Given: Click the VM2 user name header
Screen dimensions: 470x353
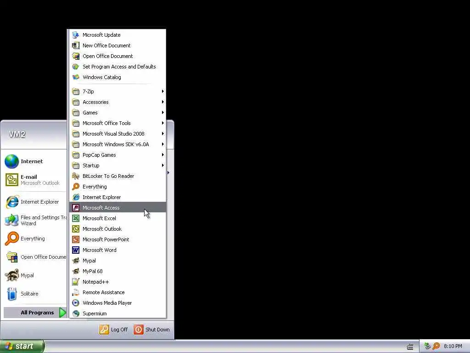Looking at the screenshot, I should tap(17, 134).
